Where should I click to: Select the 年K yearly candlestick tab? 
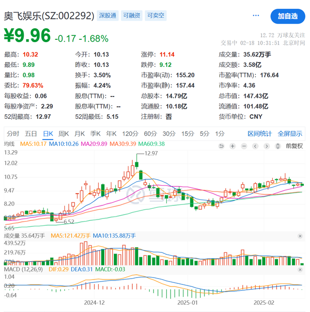pyautogui.click(x=111, y=134)
